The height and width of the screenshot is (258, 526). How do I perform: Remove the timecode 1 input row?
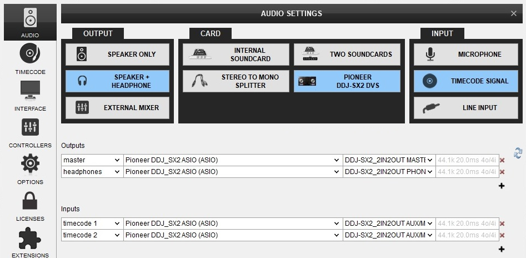[x=502, y=224]
